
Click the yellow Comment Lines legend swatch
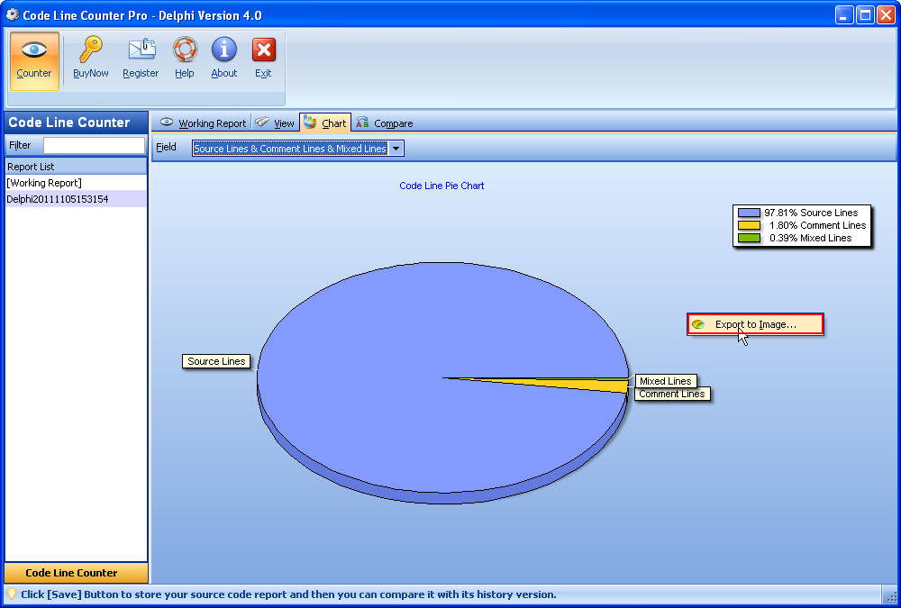click(x=749, y=225)
